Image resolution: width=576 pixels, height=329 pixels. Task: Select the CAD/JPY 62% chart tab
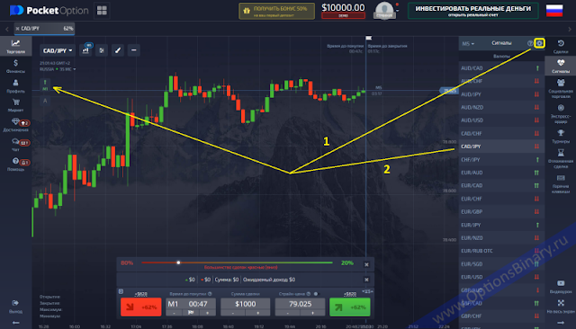pos(44,28)
